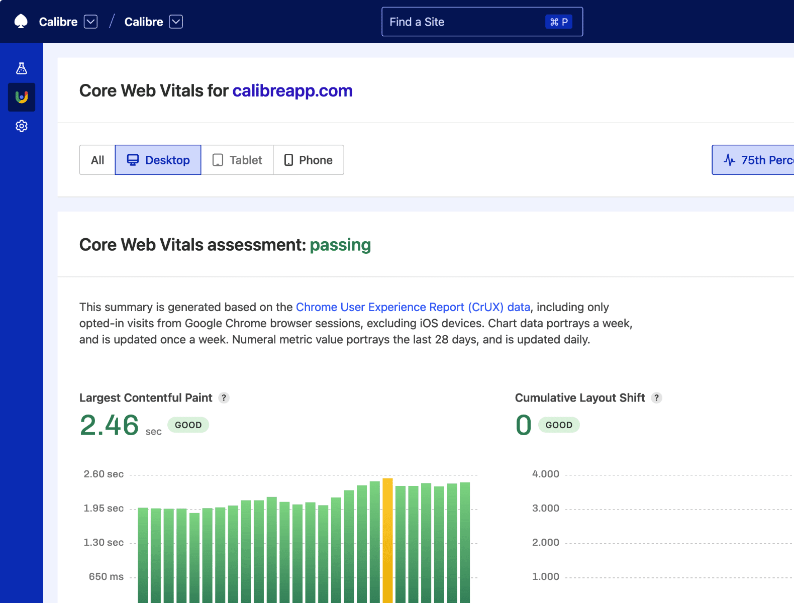This screenshot has height=603, width=794.
Task: Click Cumulative Layout Shift help question mark
Action: click(656, 398)
